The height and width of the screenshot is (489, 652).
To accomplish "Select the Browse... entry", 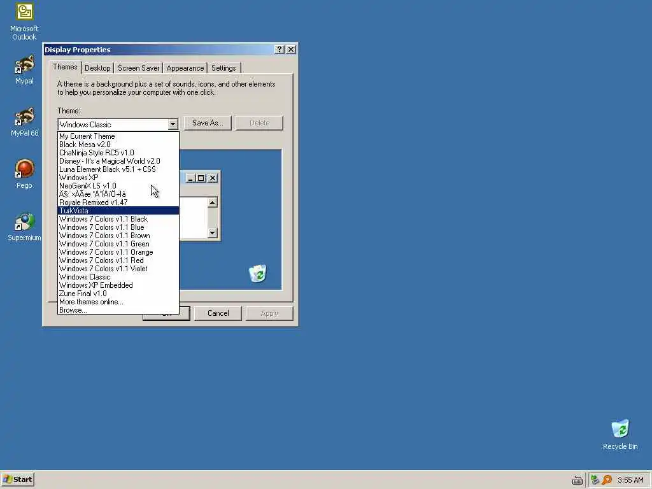I will [118, 310].
